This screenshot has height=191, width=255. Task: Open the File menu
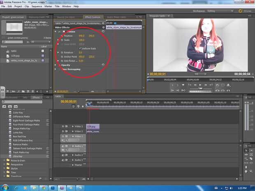tap(3, 6)
